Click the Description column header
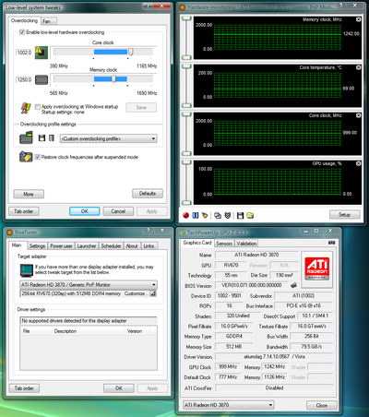 [x=65, y=331]
